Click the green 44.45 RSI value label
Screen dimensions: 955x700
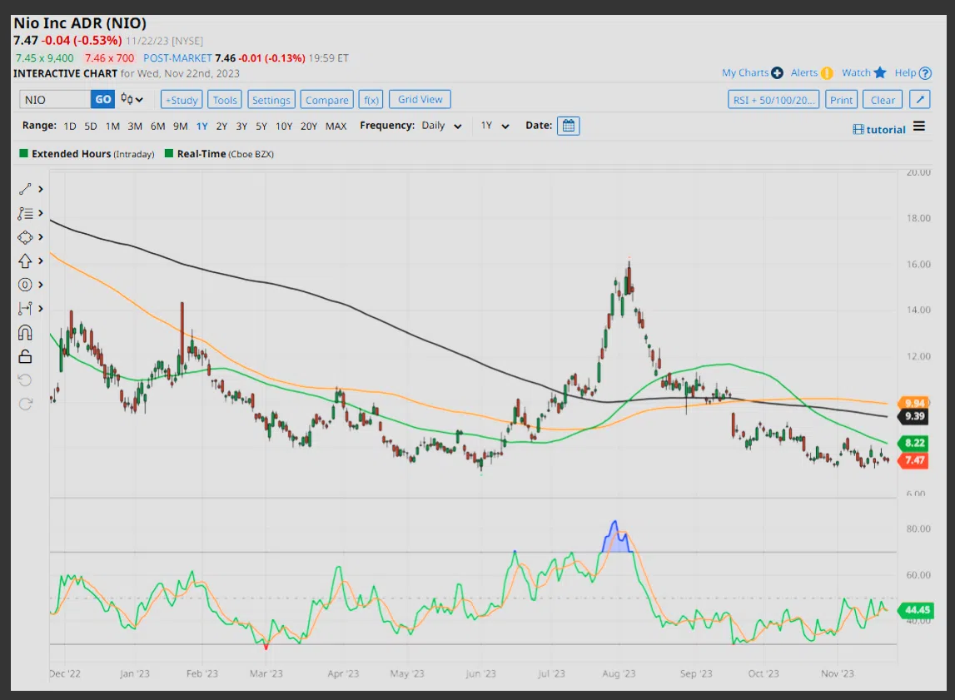pyautogui.click(x=917, y=609)
